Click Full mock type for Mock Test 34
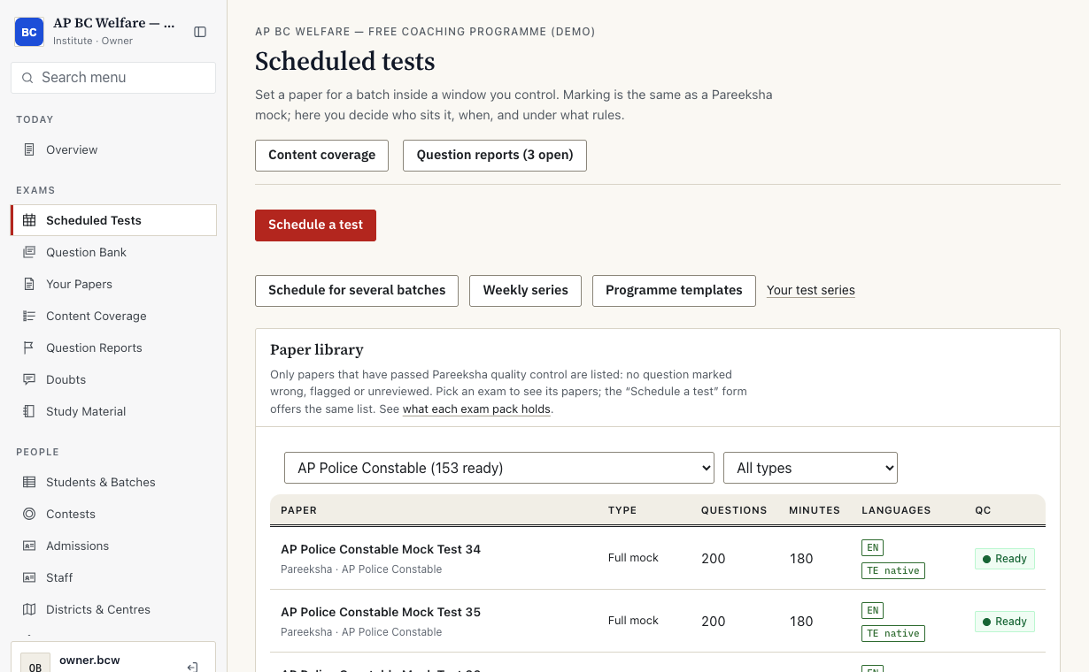This screenshot has height=672, width=1089. tap(633, 558)
